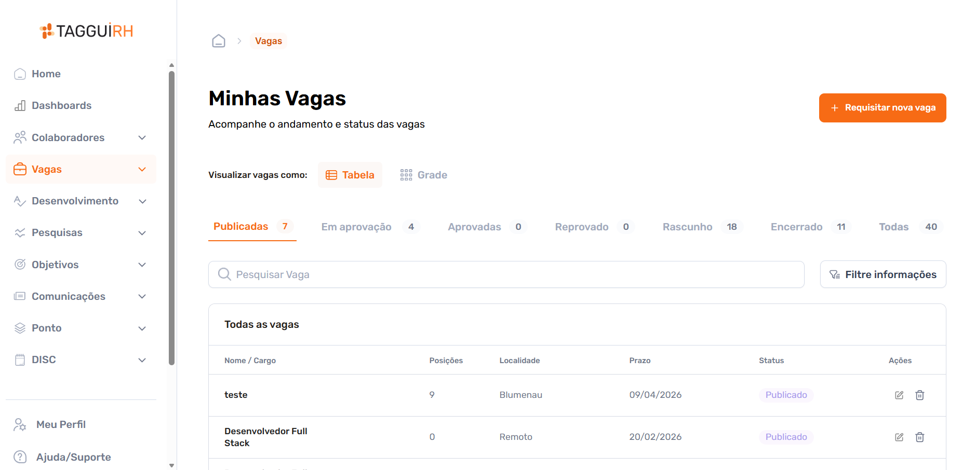Edit the 'teste' vaga
Image resolution: width=976 pixels, height=470 pixels.
coord(899,395)
